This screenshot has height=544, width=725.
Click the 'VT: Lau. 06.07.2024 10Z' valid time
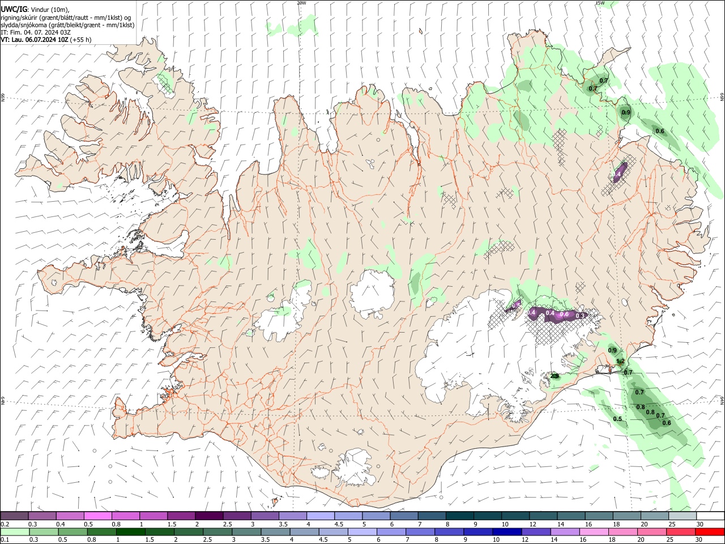35,40
